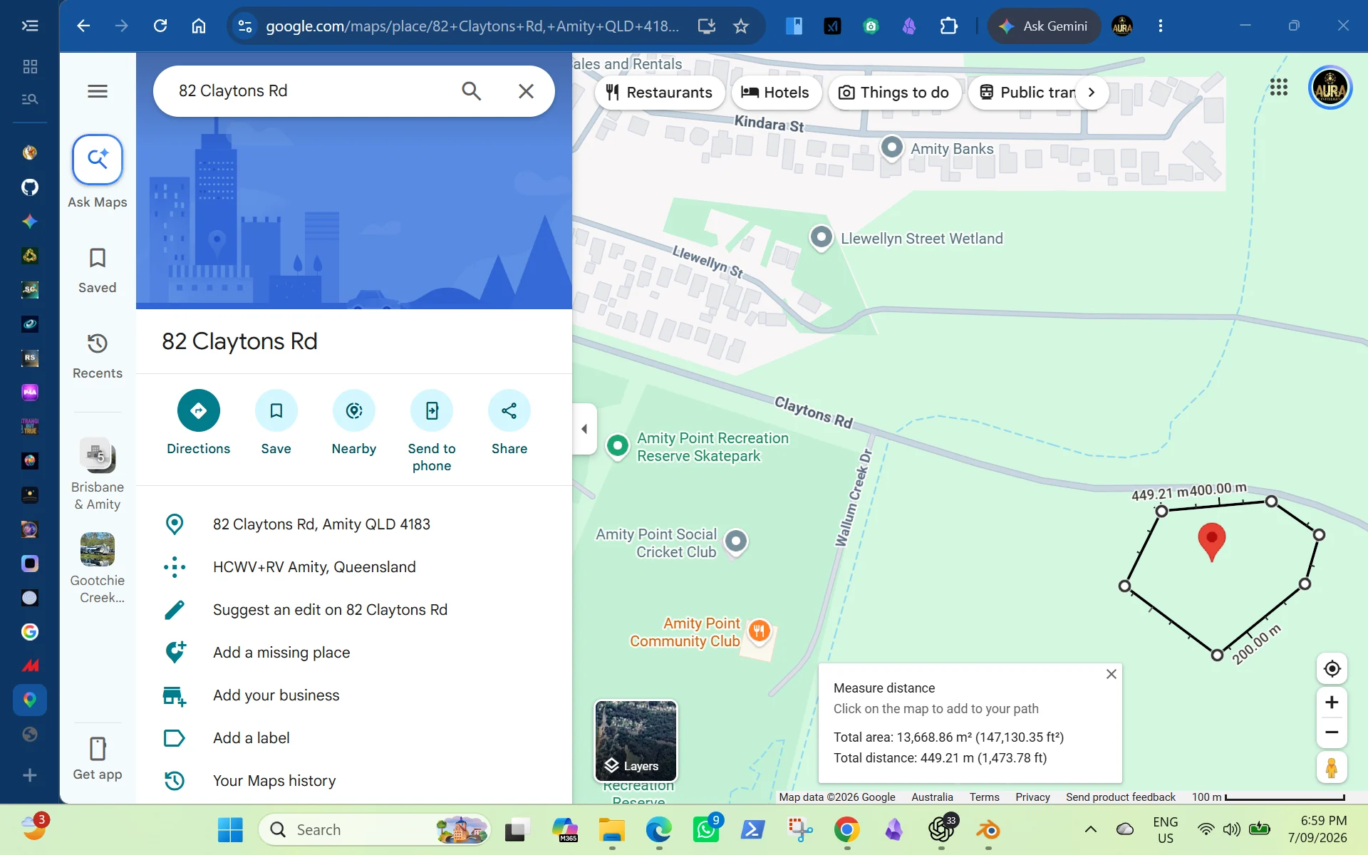Click the Nearby icon
Screen dimensions: 1368x855
pos(354,410)
